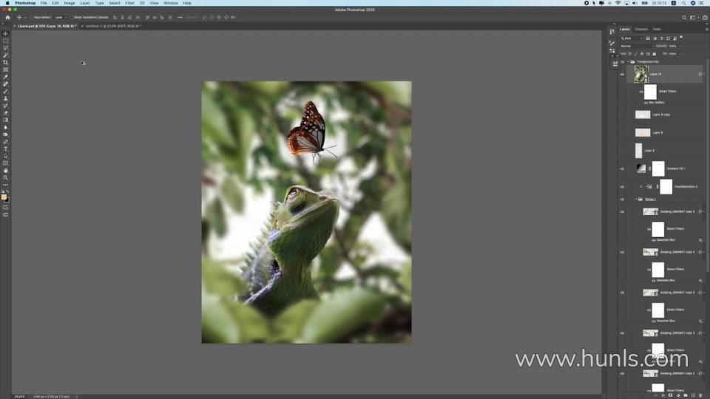Open the Normal blend mode dropdown
Viewport: 710px width, 399px height.
tap(636, 46)
